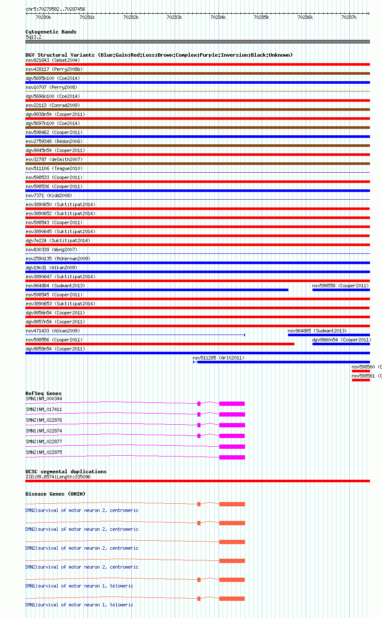Screen dimensions: 382x618
Task: Open UCSC segmental duplications track title
Action: (x=66, y=472)
